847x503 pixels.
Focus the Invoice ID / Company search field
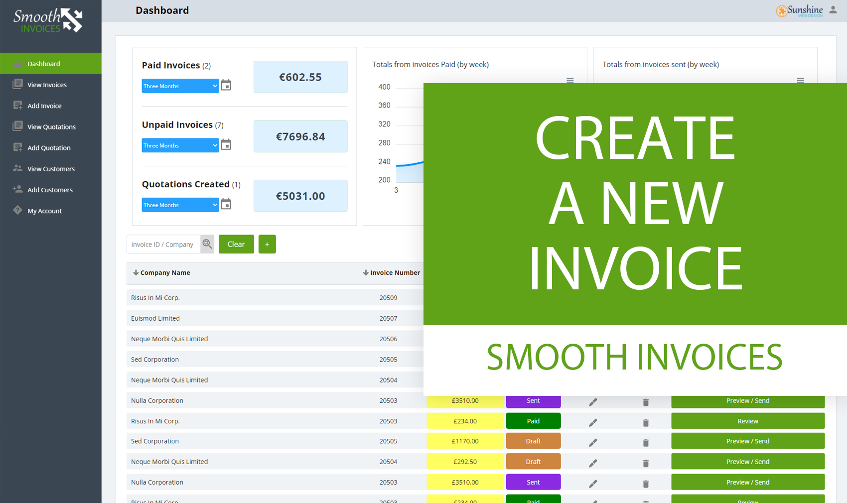click(x=163, y=244)
